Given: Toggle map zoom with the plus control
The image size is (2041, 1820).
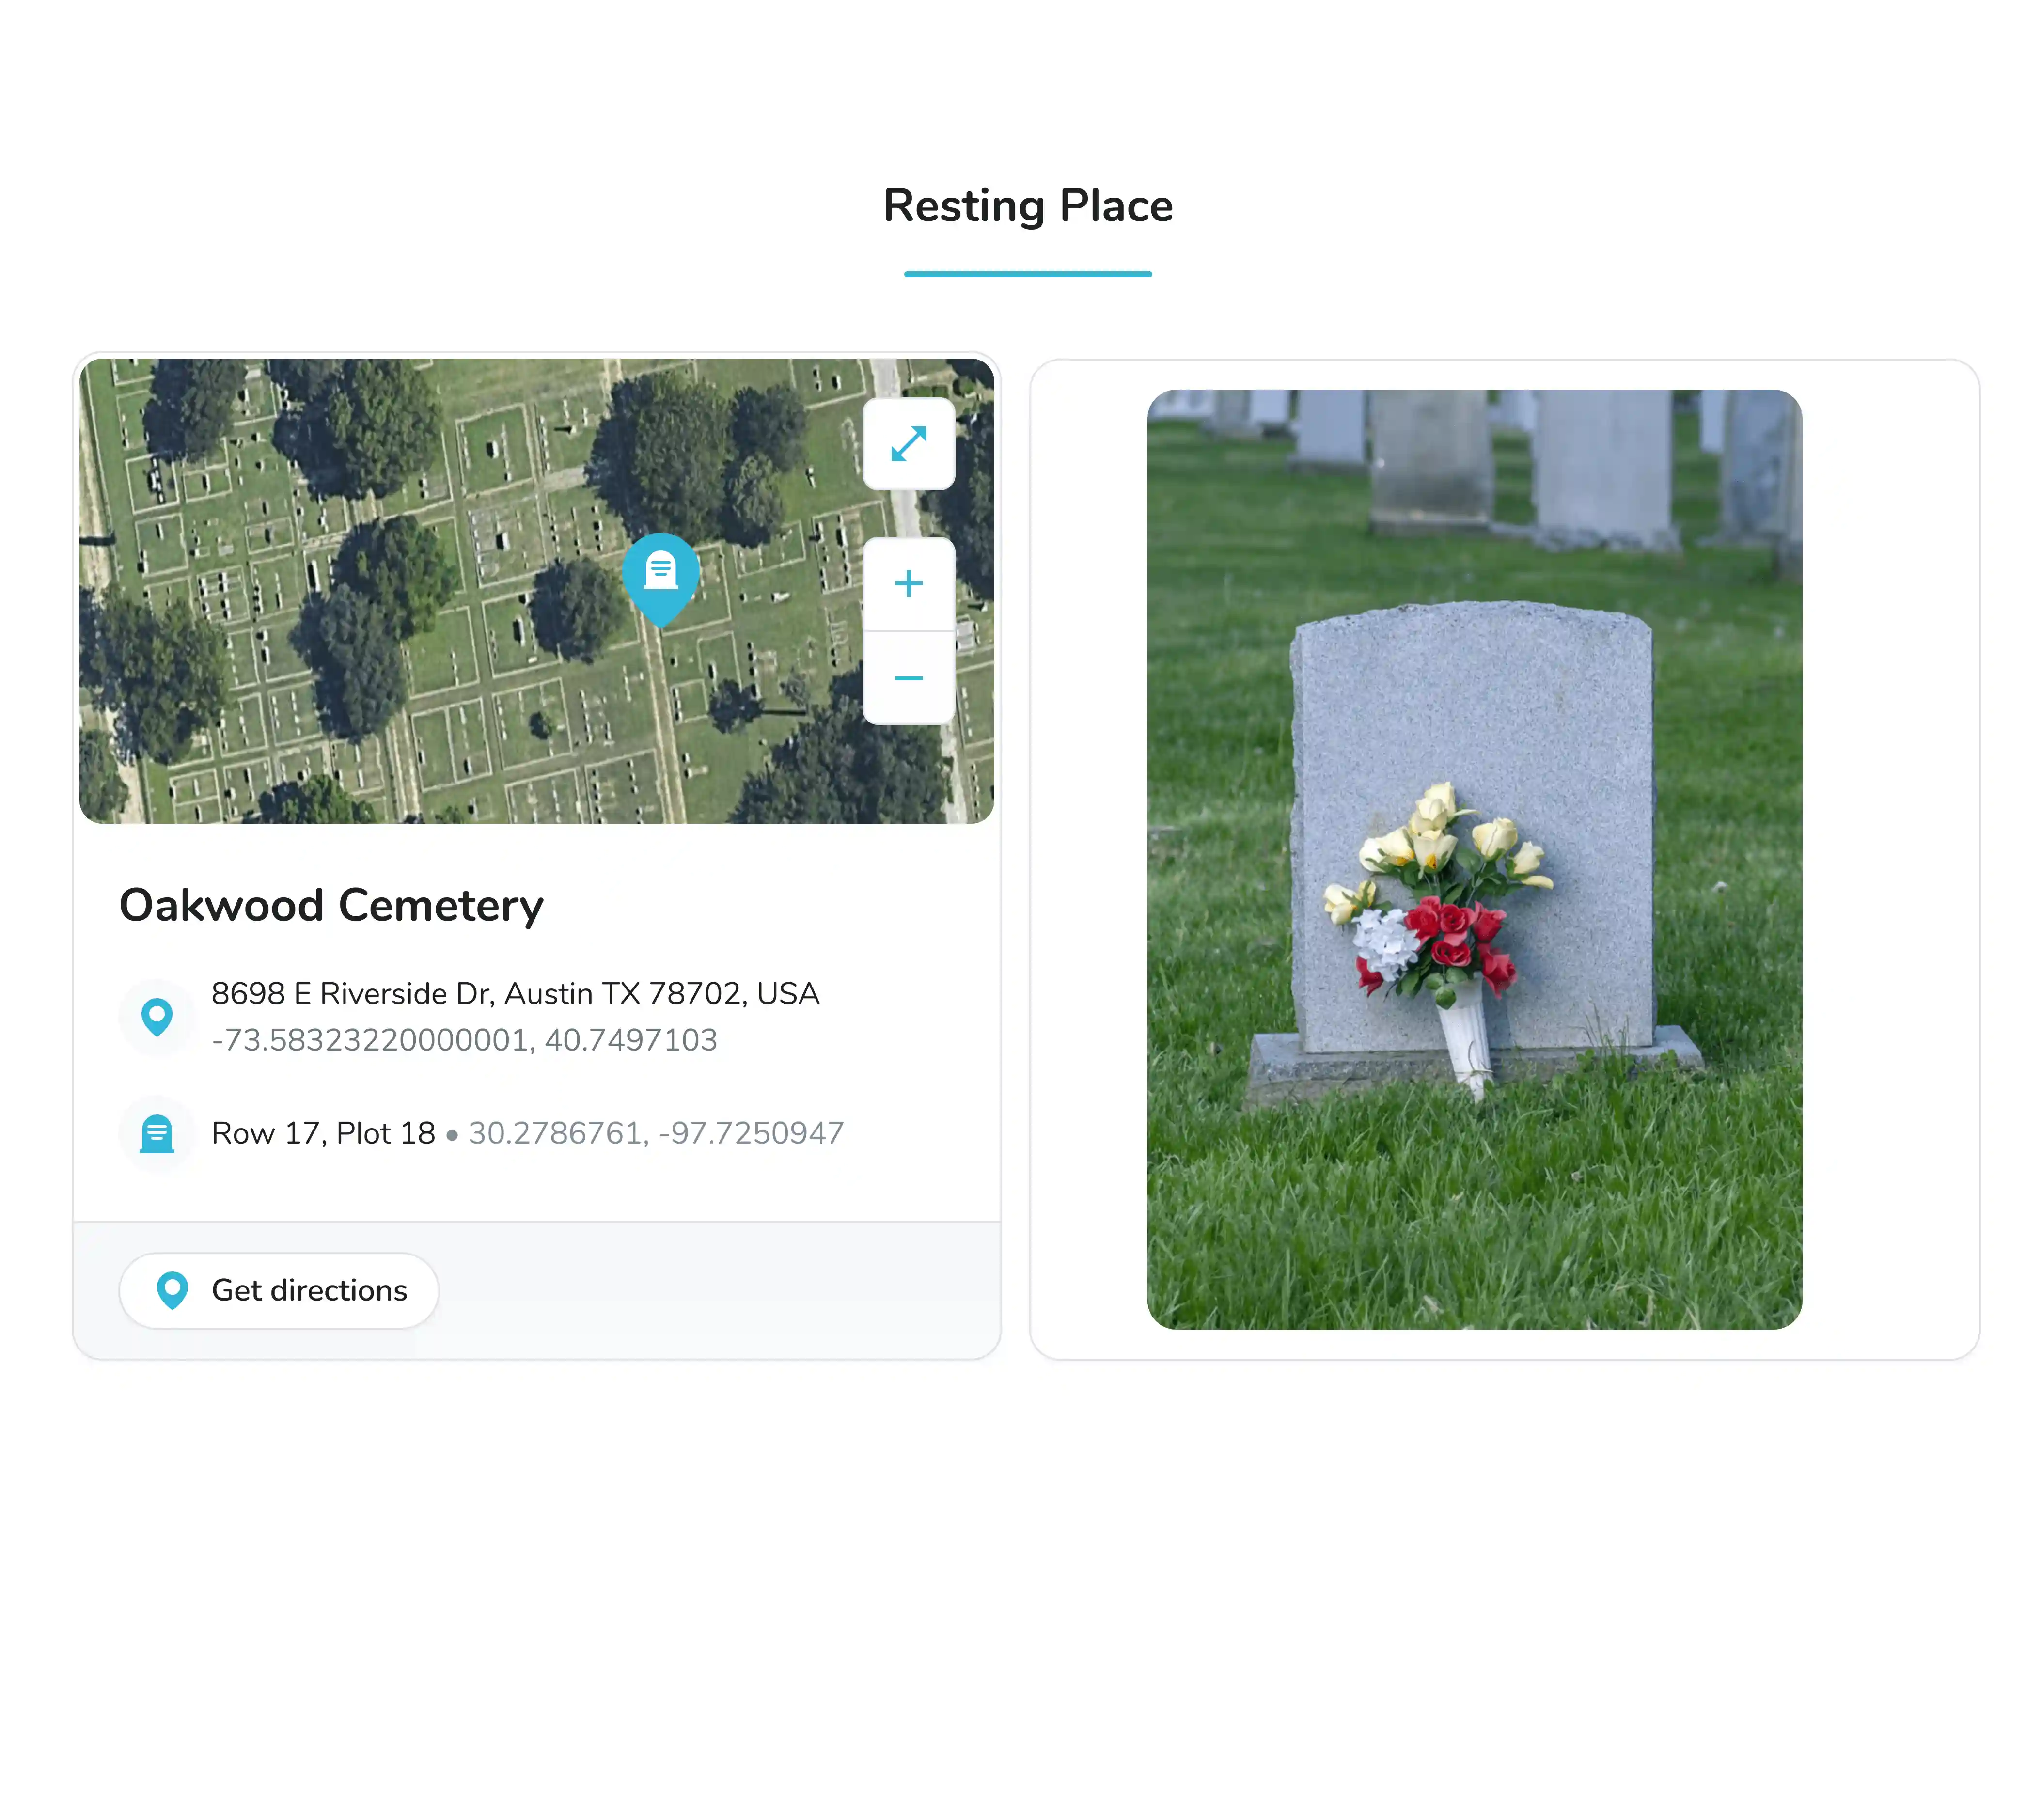Looking at the screenshot, I should pyautogui.click(x=908, y=584).
